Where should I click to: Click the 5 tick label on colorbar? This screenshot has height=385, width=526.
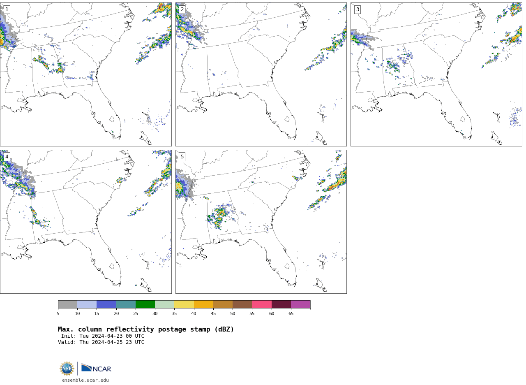(x=58, y=314)
